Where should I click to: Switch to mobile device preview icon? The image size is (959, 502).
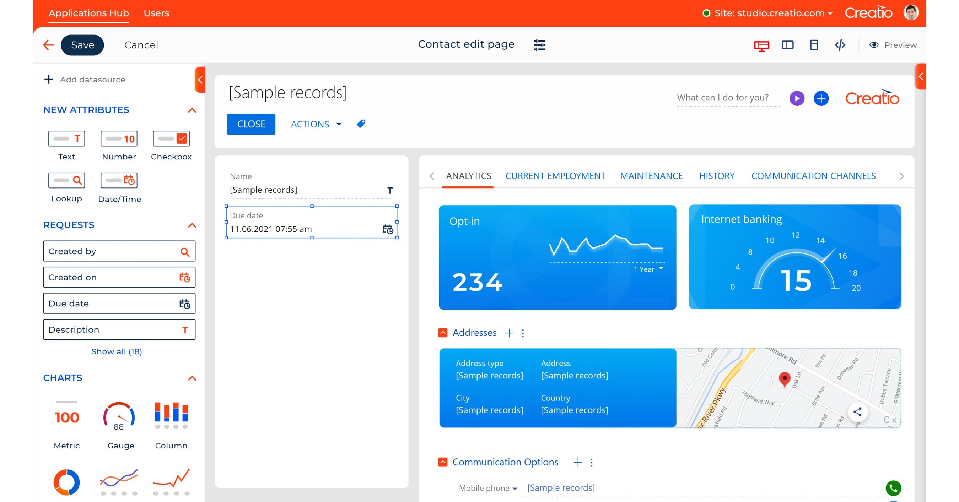click(x=814, y=45)
